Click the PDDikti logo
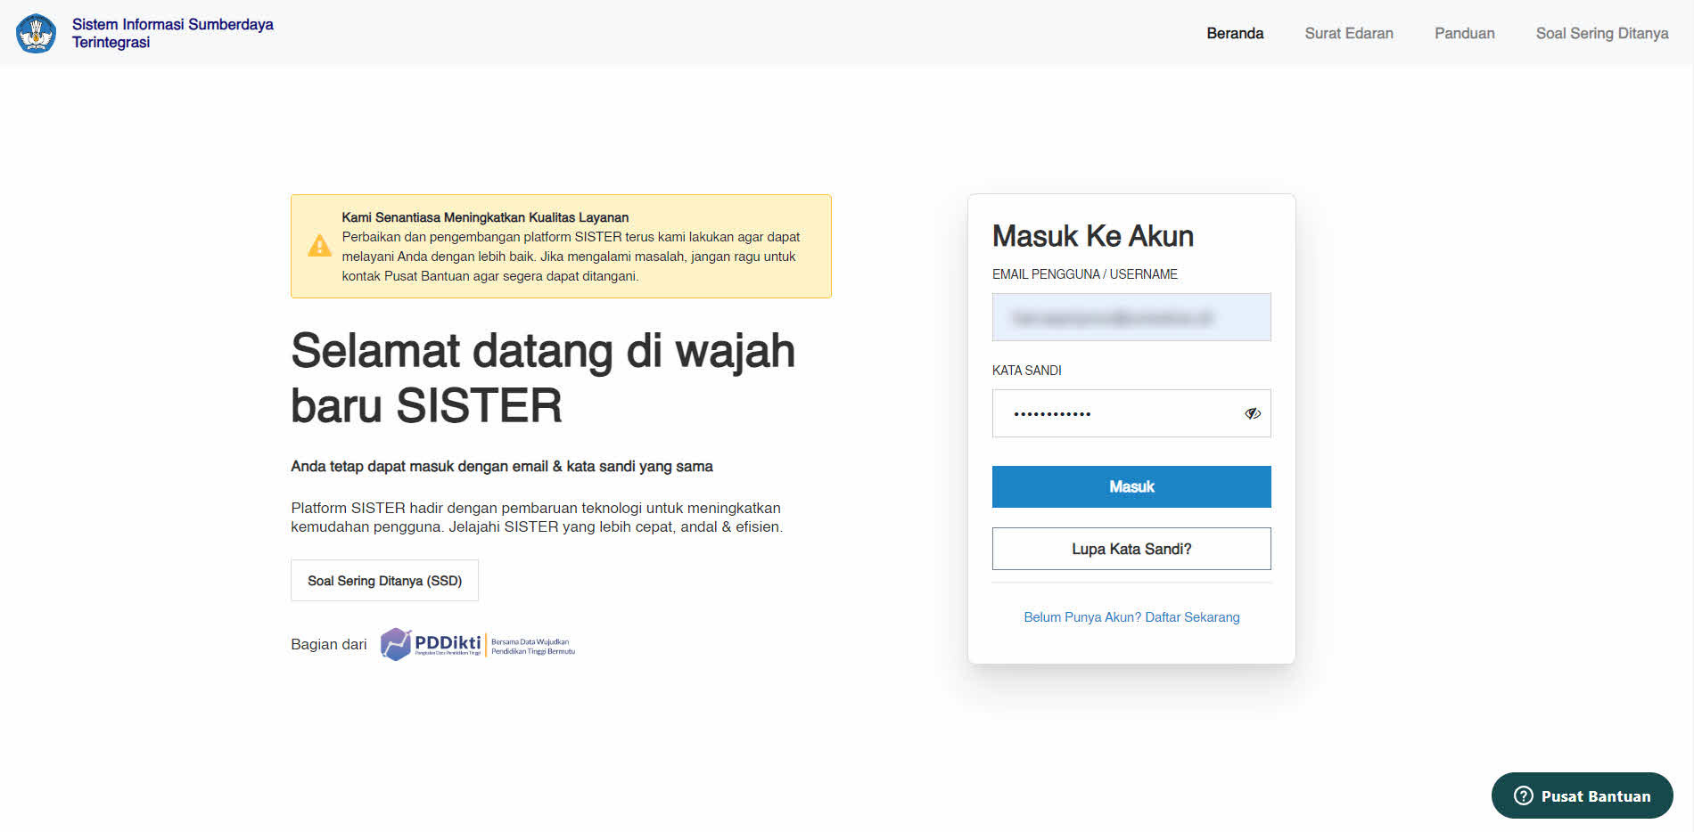This screenshot has width=1694, height=832. [x=478, y=644]
